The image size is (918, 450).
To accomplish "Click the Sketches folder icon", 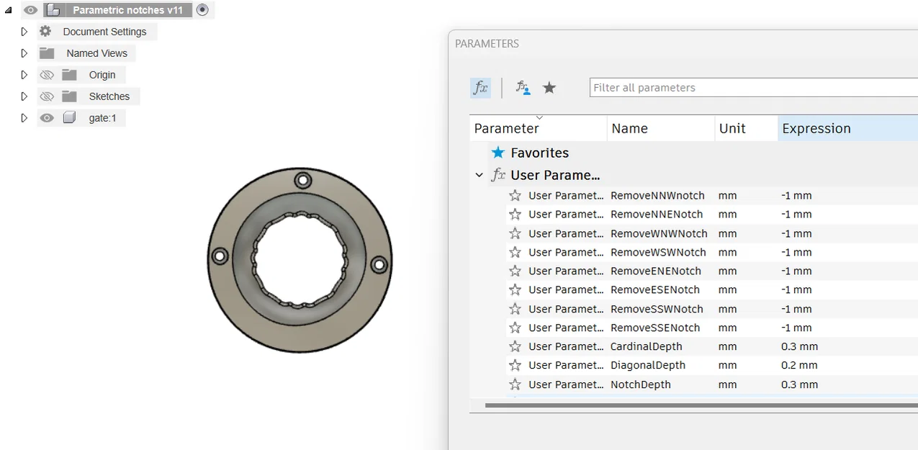I will (x=69, y=96).
